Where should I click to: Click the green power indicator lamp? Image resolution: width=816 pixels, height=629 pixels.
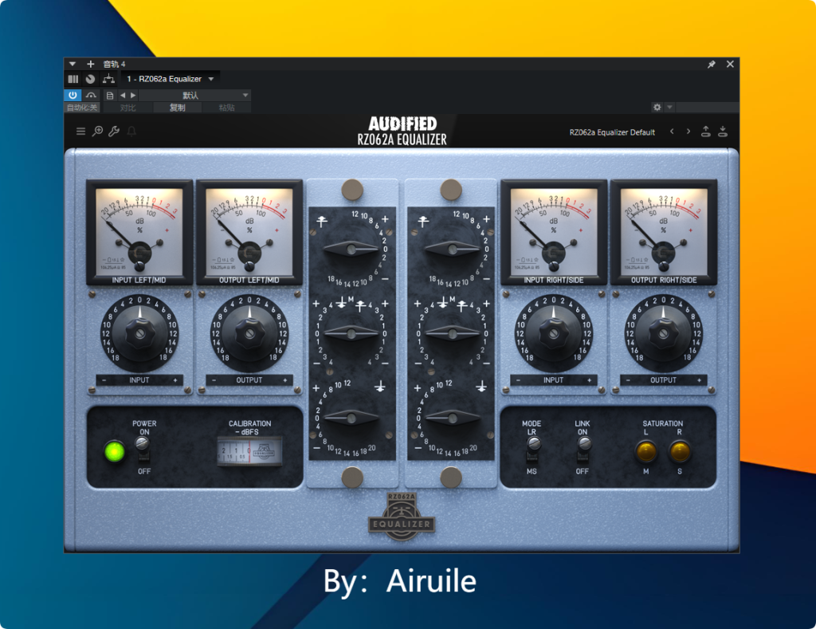115,451
